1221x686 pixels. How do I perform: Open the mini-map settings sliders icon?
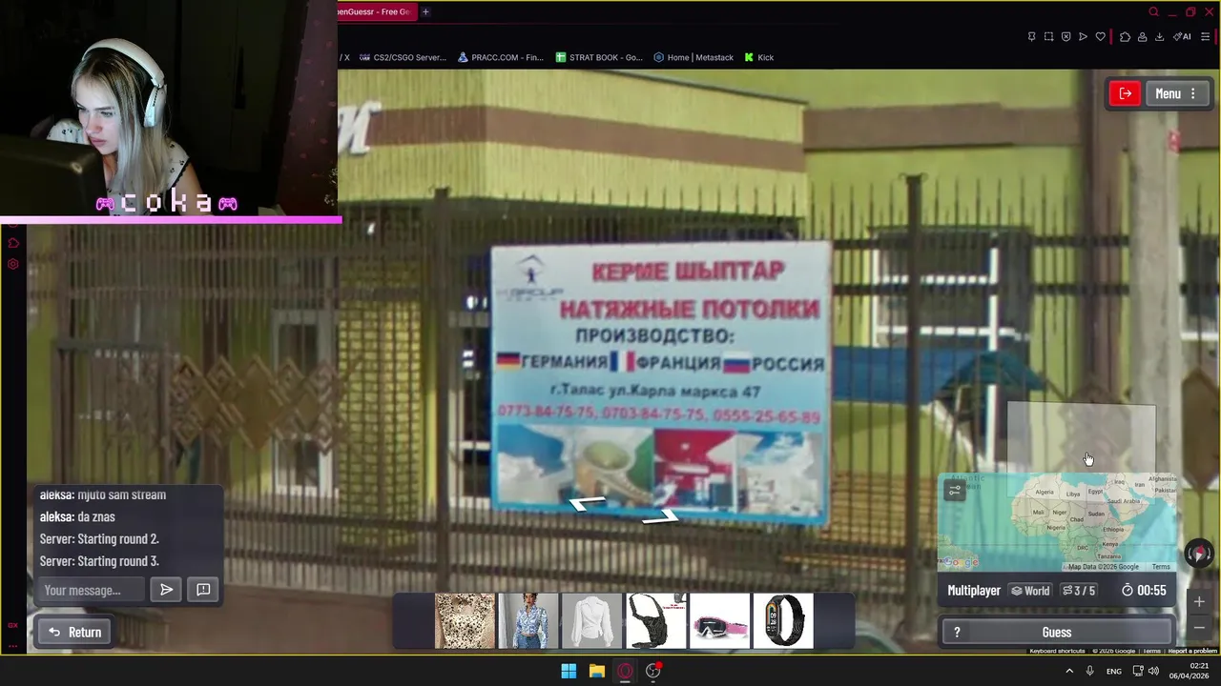pos(955,491)
